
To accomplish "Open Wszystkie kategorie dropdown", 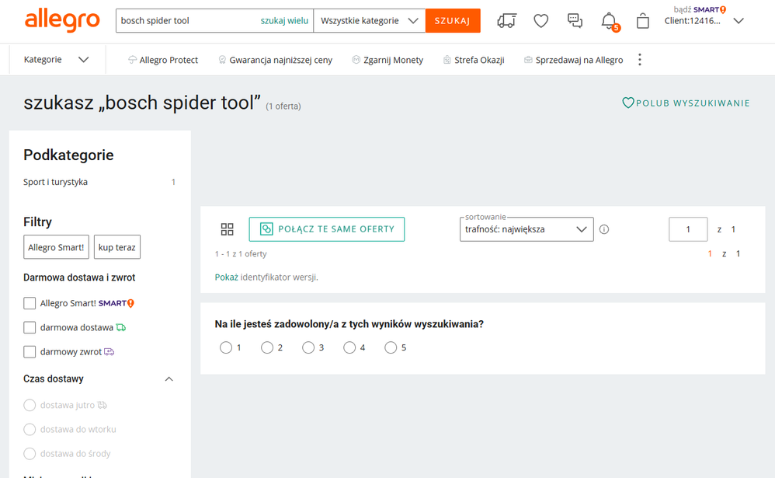I will 369,21.
